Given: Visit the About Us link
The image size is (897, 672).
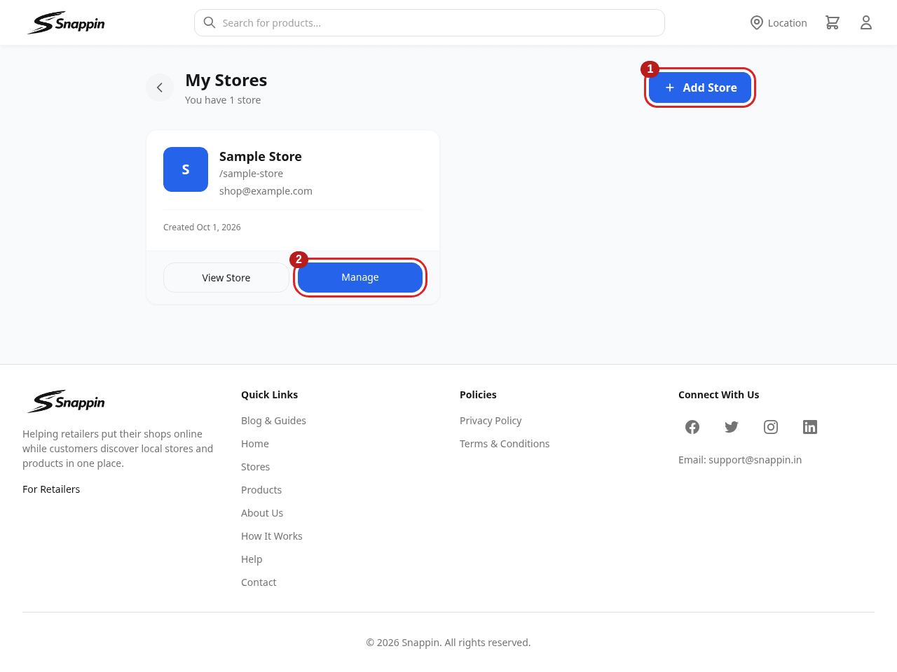Looking at the screenshot, I should tap(262, 513).
